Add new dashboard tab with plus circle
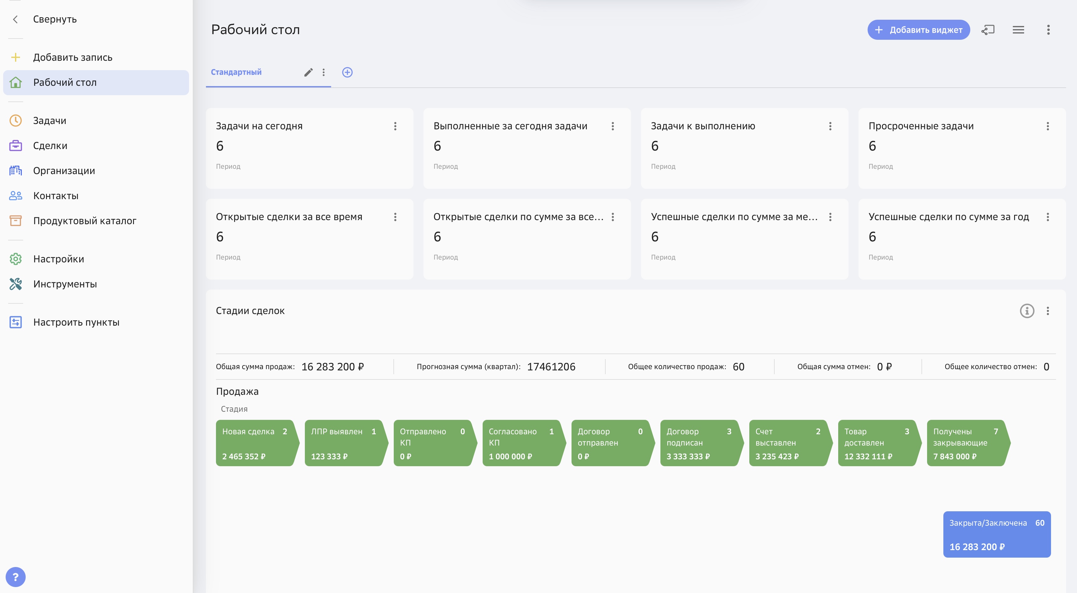Image resolution: width=1077 pixels, height=593 pixels. [347, 72]
